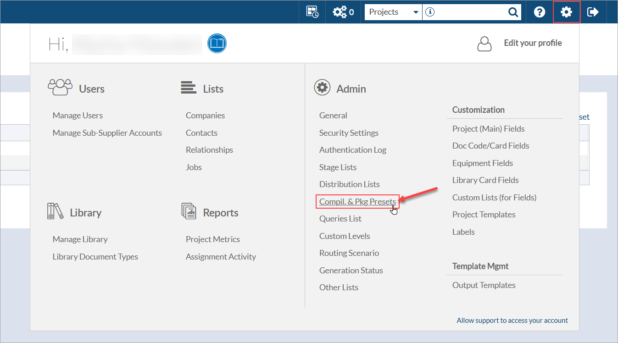Select Library Document Types

pyautogui.click(x=95, y=257)
